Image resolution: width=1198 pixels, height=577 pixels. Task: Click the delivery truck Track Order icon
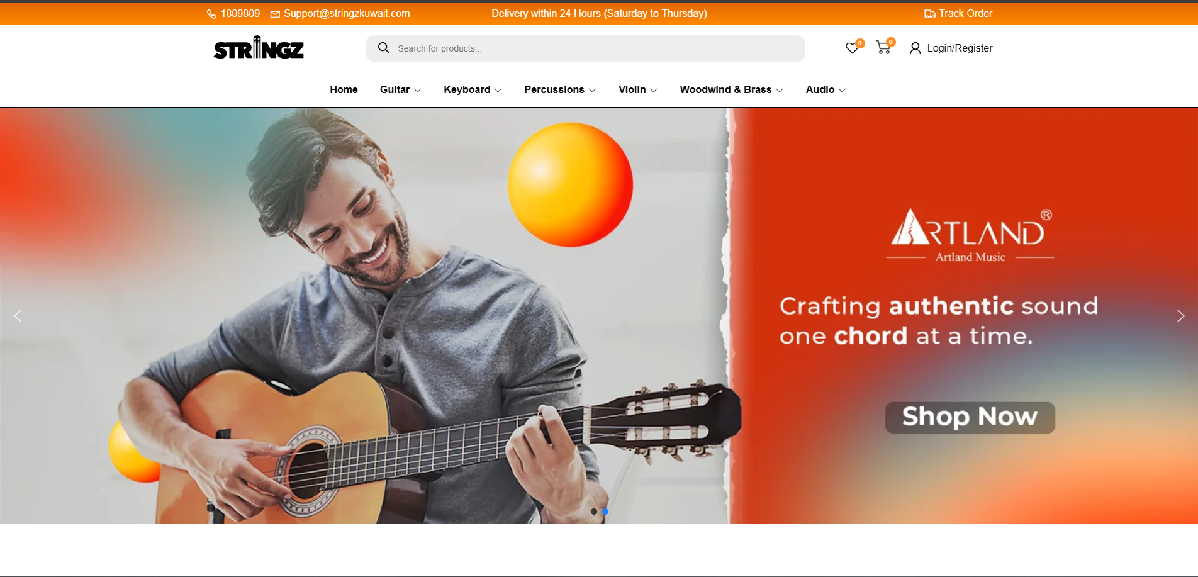929,14
